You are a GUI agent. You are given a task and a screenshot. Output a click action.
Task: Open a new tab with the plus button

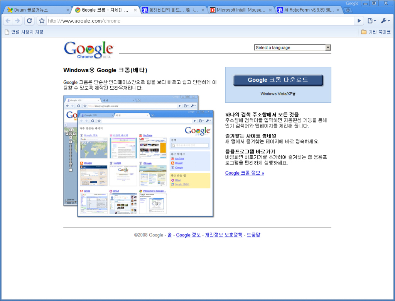click(348, 10)
